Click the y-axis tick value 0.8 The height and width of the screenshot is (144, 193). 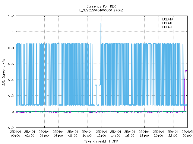(11, 48)
